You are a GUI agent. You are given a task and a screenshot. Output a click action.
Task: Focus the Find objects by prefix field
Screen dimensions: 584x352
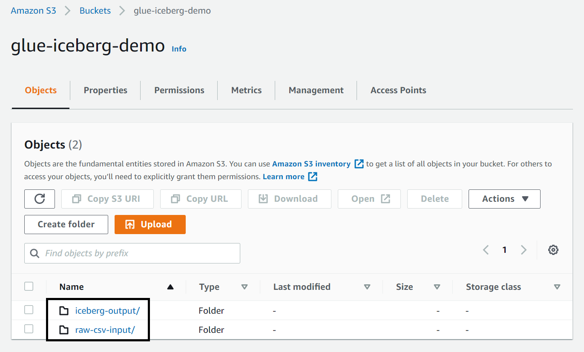(x=132, y=253)
